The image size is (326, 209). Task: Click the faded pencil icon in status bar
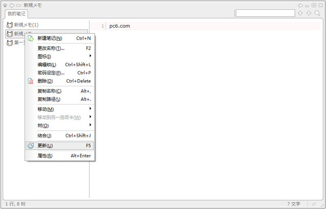click(x=314, y=204)
